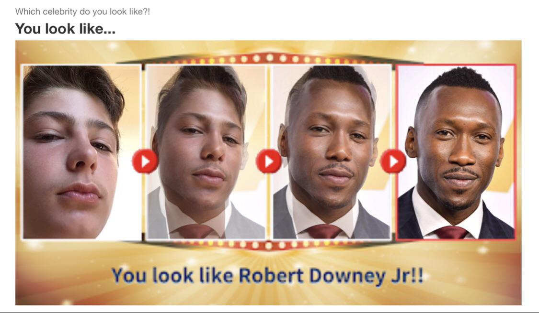The width and height of the screenshot is (539, 313).
Task: Click "Which celebrity do you look like?!" title
Action: pyautogui.click(x=82, y=11)
